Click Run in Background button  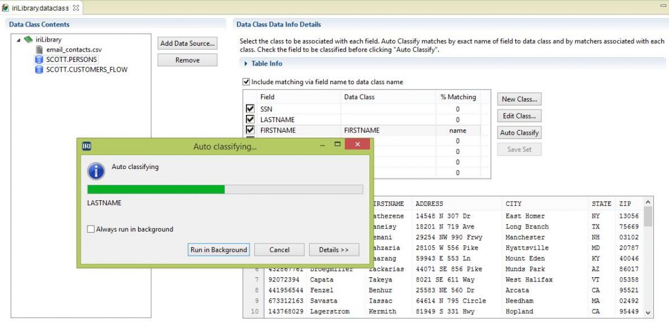click(x=218, y=250)
